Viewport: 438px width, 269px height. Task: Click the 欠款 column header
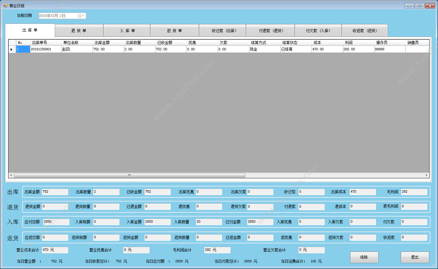click(233, 43)
